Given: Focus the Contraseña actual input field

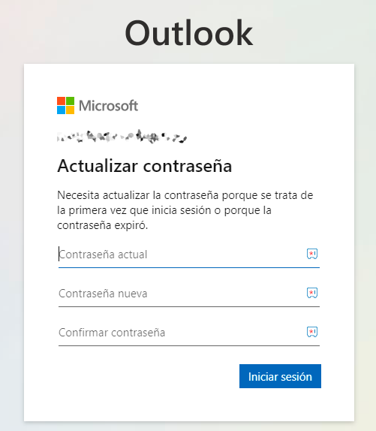Looking at the screenshot, I should pos(182,255).
